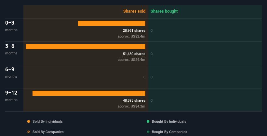The image size is (267, 136).
Task: Select the 0–3 months row label
Action: pos(11,26)
